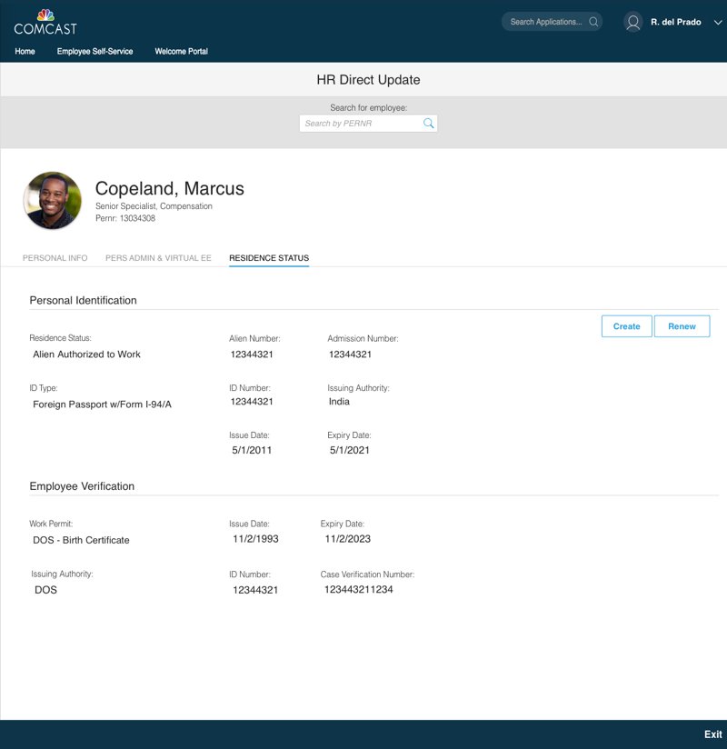Viewport: 727px width, 749px height.
Task: Switch to Pers Admin & Virtual EE tab
Action: (158, 258)
